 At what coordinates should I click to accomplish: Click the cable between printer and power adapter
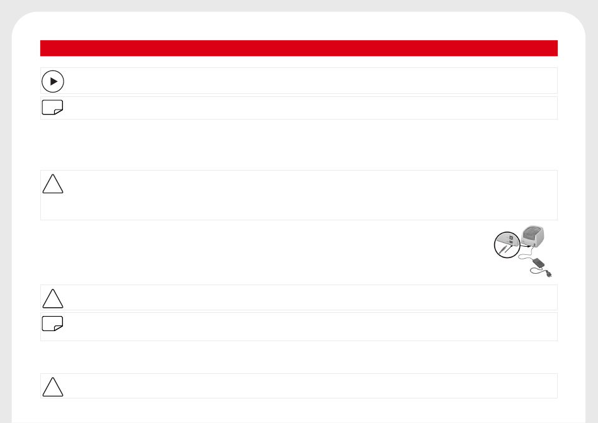point(526,256)
